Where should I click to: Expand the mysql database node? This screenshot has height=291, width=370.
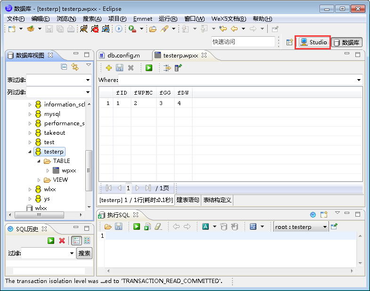click(30, 114)
